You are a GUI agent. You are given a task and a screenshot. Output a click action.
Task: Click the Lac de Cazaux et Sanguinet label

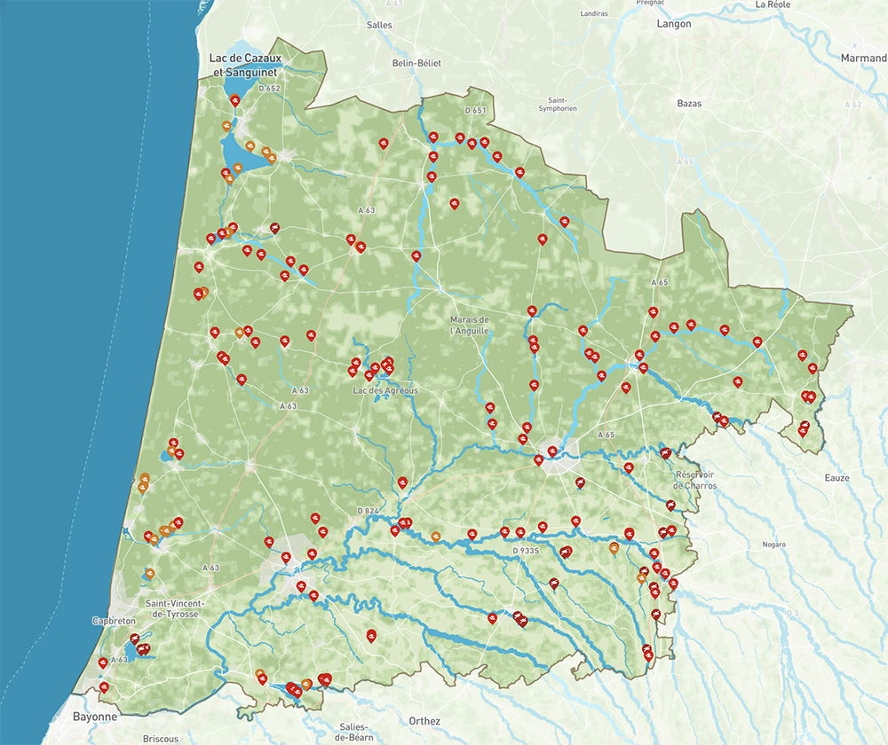(x=243, y=65)
